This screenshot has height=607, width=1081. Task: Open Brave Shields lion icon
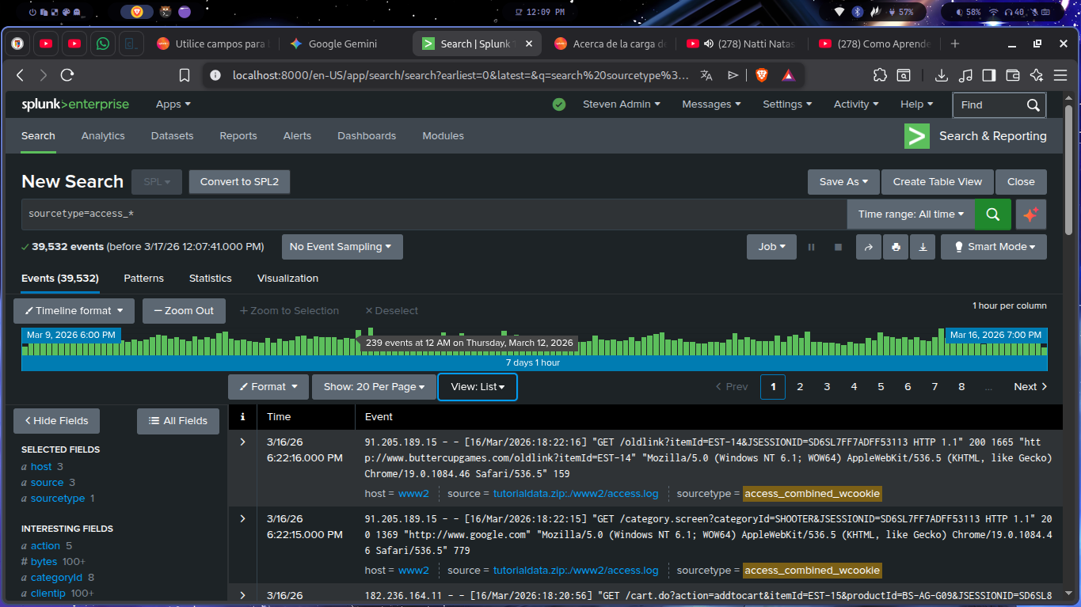pyautogui.click(x=761, y=75)
